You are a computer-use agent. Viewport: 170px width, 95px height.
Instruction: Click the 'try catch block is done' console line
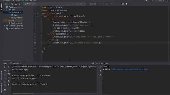[x=24, y=79]
